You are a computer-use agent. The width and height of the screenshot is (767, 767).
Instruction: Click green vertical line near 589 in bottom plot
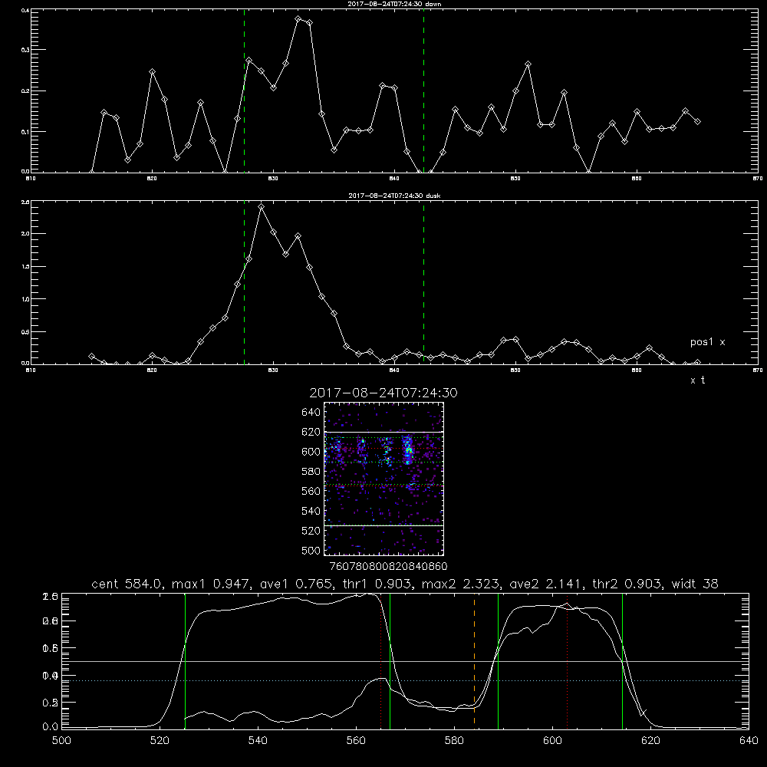[498, 660]
